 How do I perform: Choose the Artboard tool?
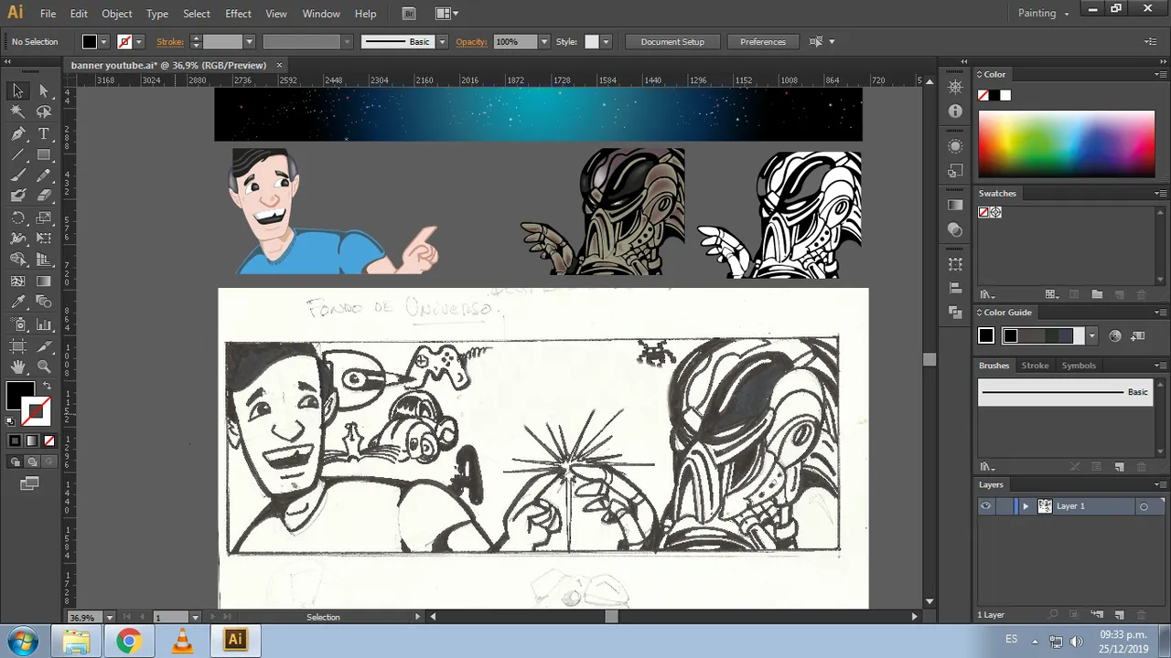(17, 345)
